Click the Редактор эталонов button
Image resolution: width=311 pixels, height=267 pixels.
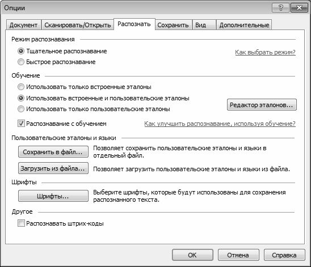262,105
